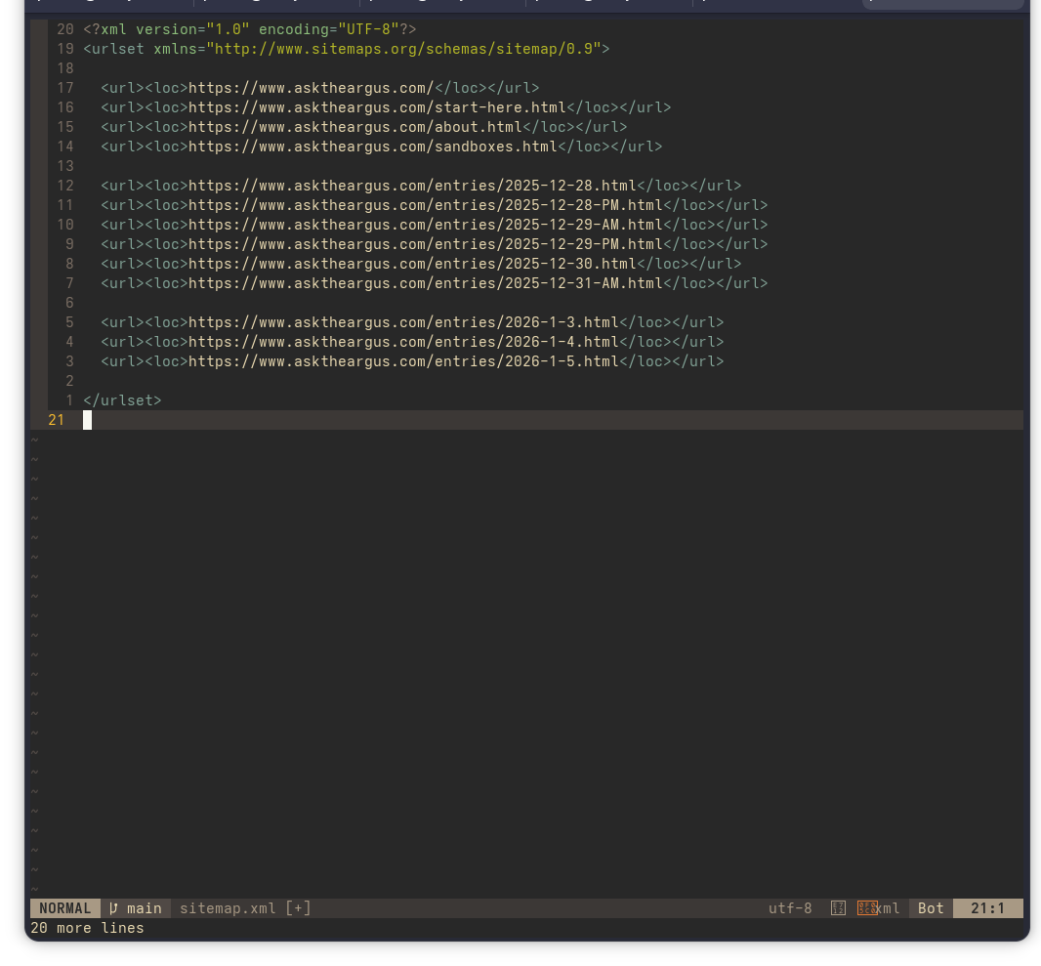Viewport: 1041px width, 966px height.
Task: Select the sandboxes.html location entry
Action: (381, 147)
